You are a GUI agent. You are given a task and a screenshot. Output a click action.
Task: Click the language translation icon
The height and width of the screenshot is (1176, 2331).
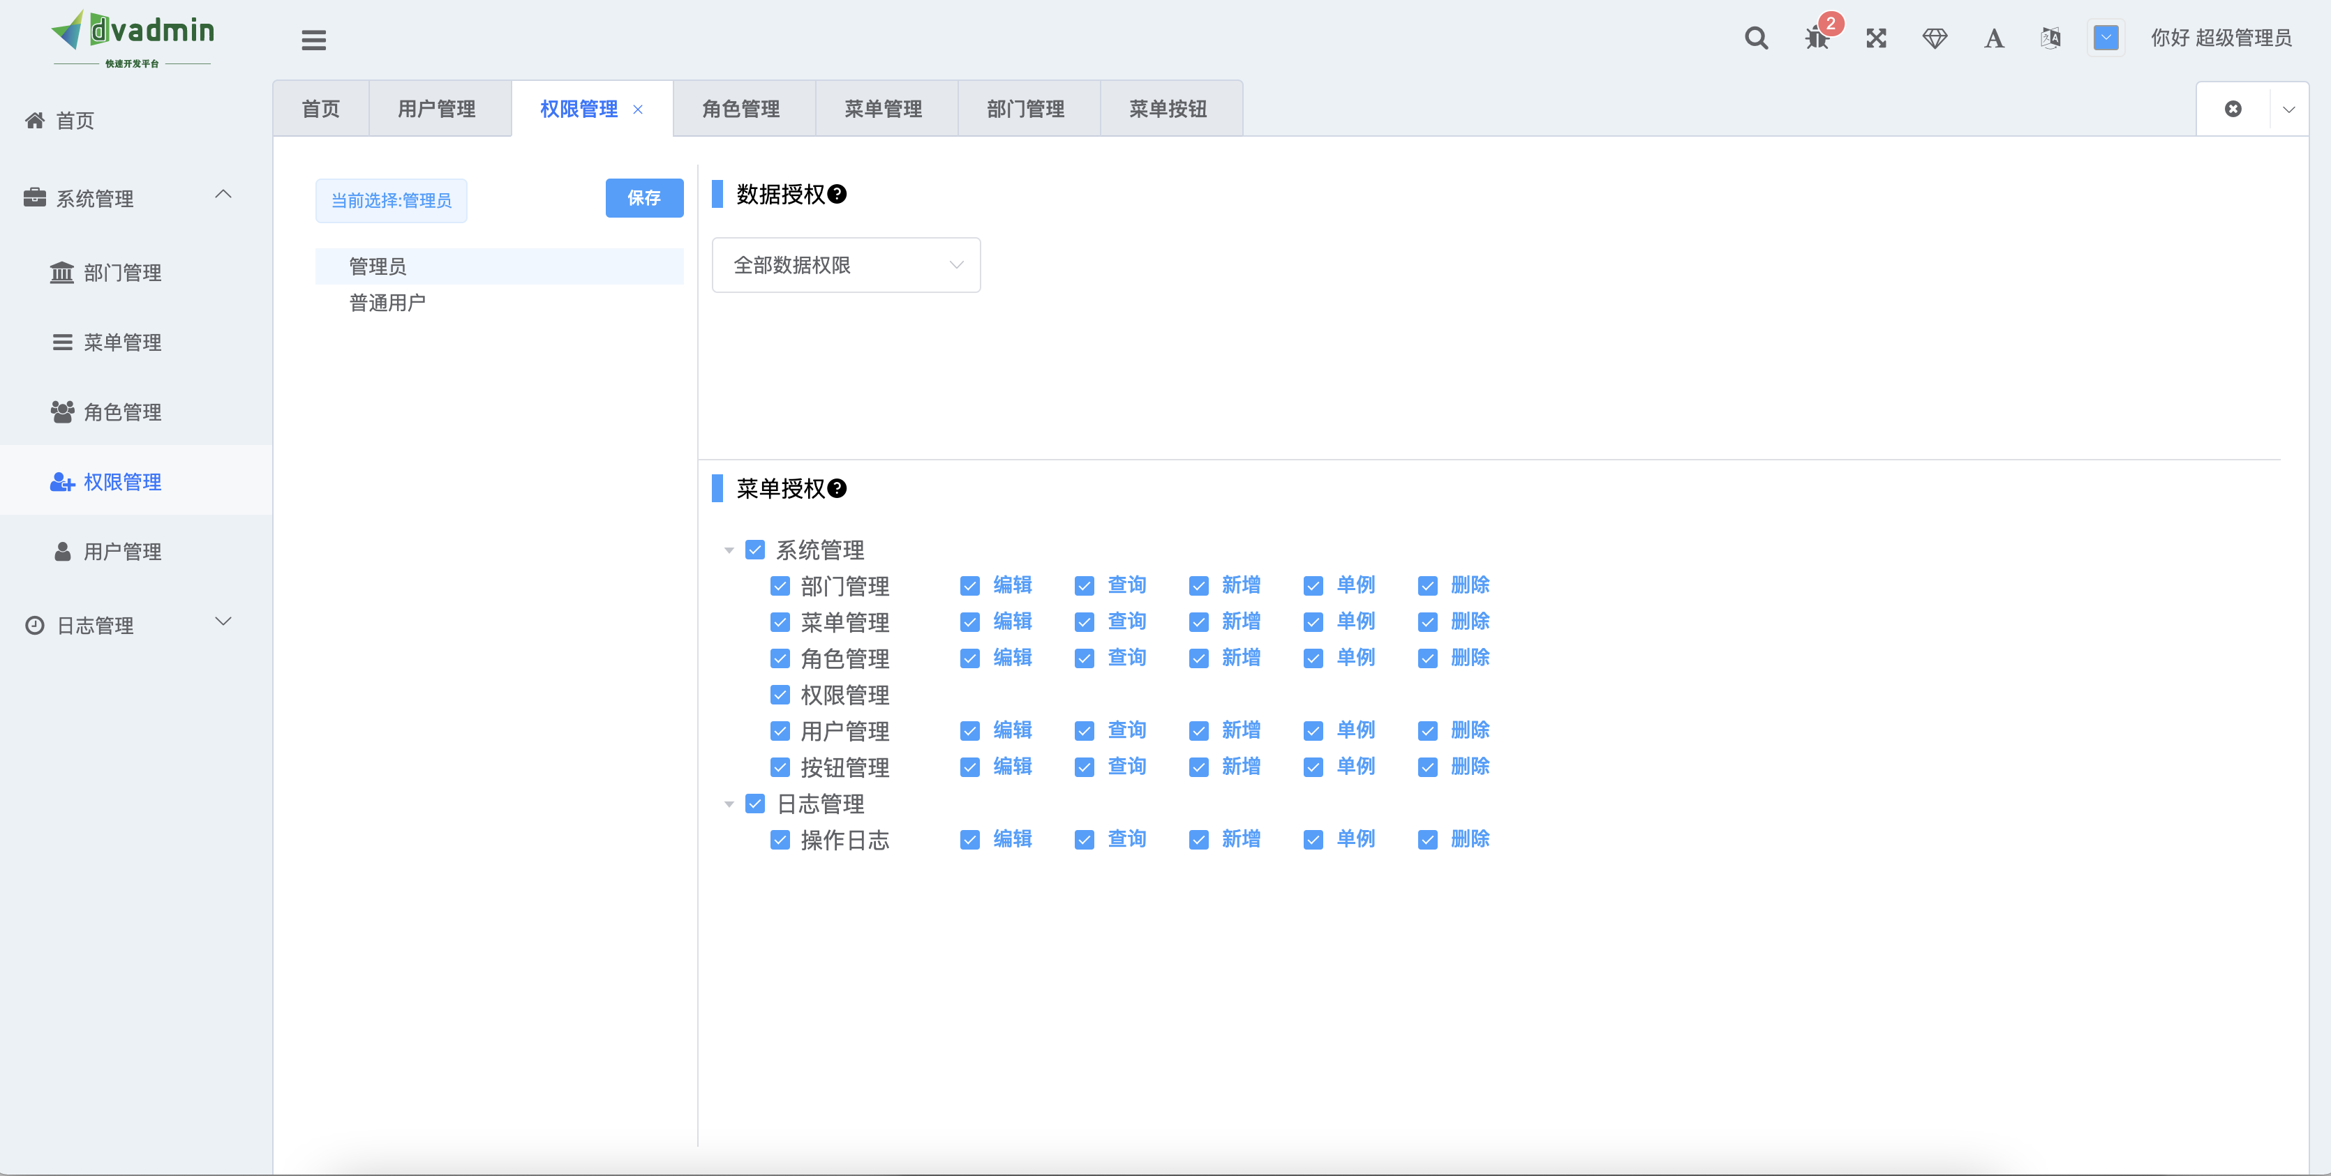(x=2050, y=38)
